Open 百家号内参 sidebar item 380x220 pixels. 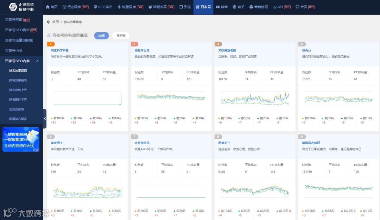point(14,50)
